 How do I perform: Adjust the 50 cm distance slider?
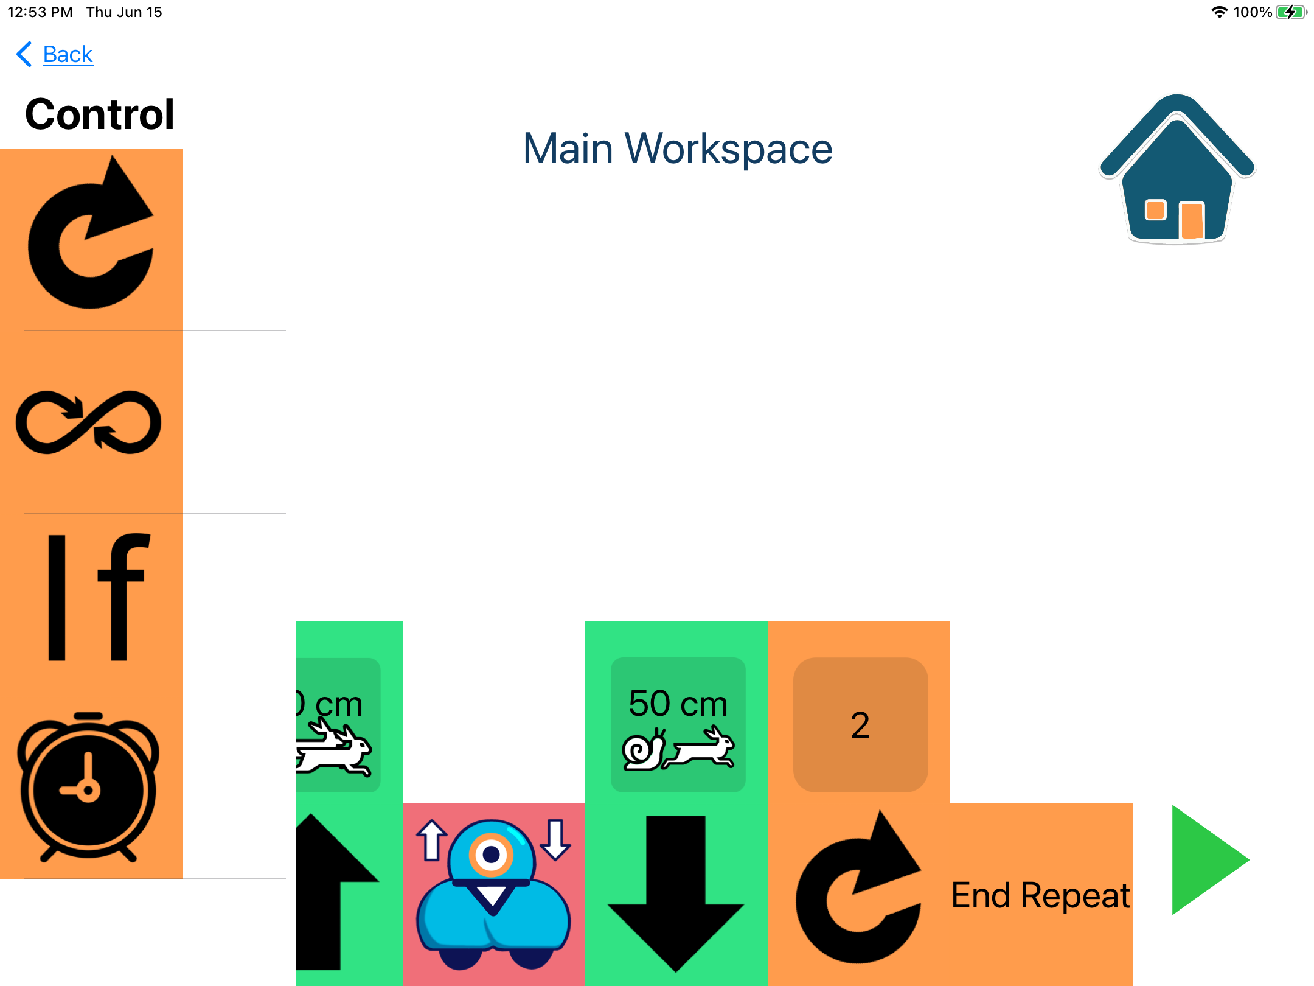pyautogui.click(x=676, y=723)
